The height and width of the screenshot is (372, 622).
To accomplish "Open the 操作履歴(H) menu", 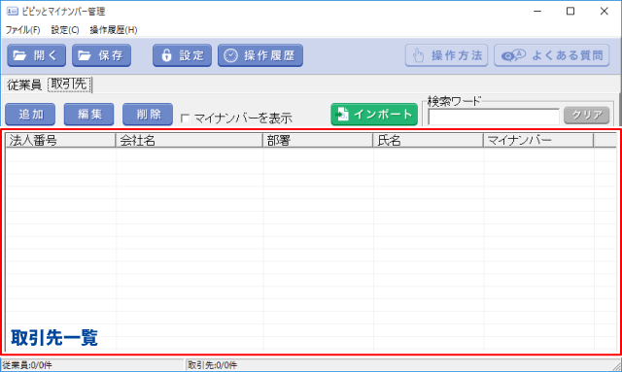I will click(x=114, y=30).
